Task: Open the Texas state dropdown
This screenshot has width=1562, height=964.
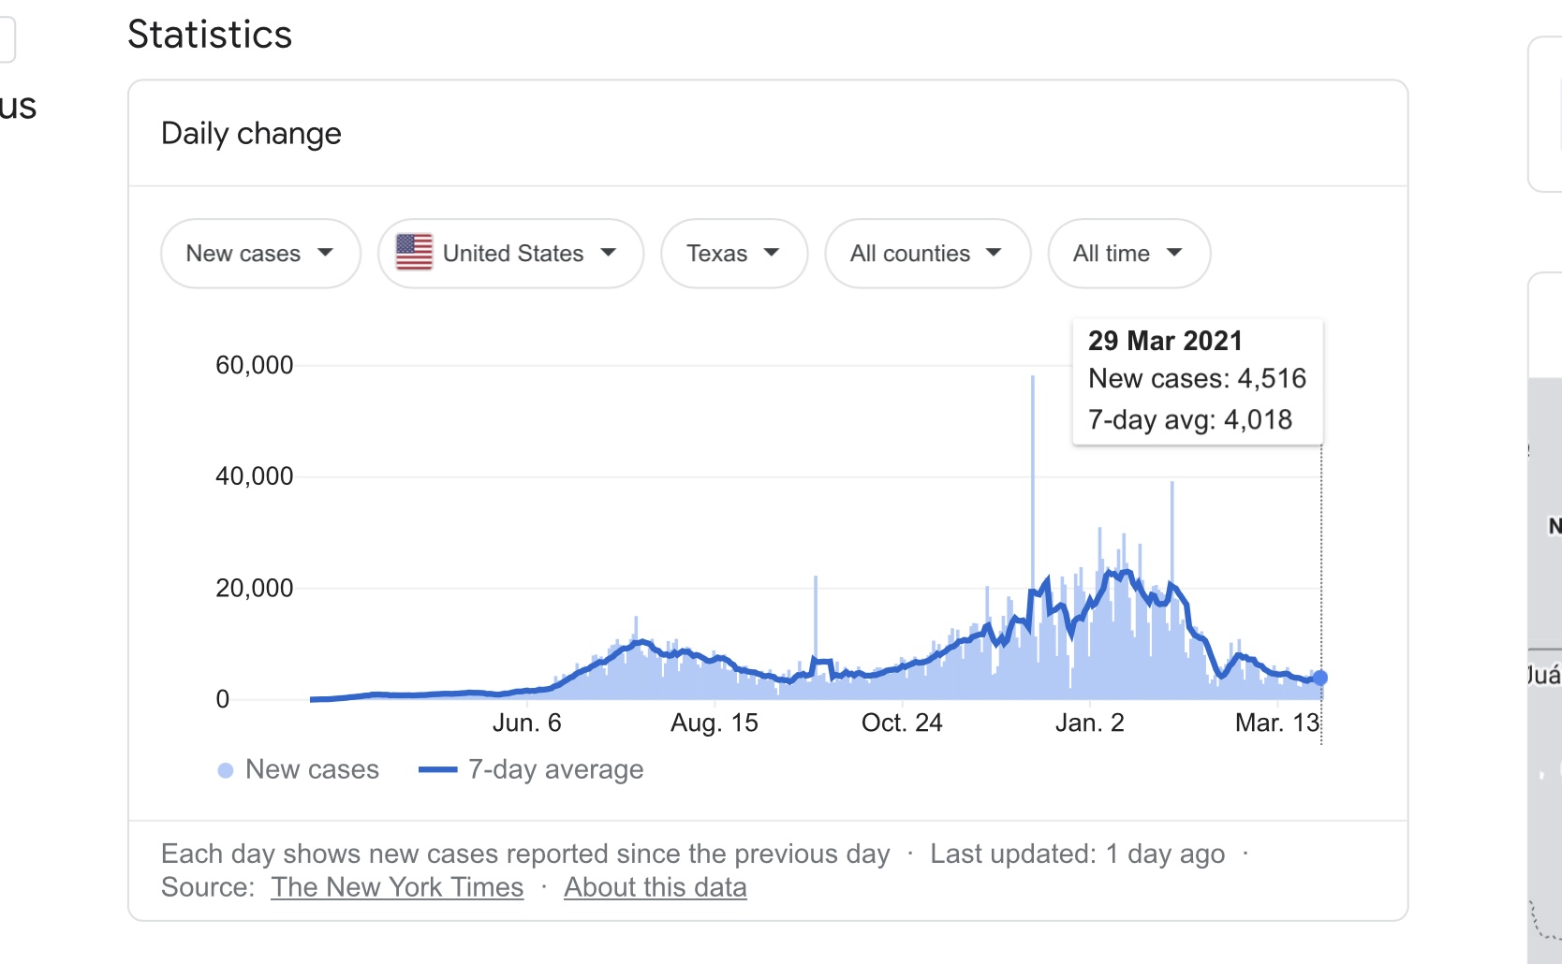Action: [x=733, y=254]
